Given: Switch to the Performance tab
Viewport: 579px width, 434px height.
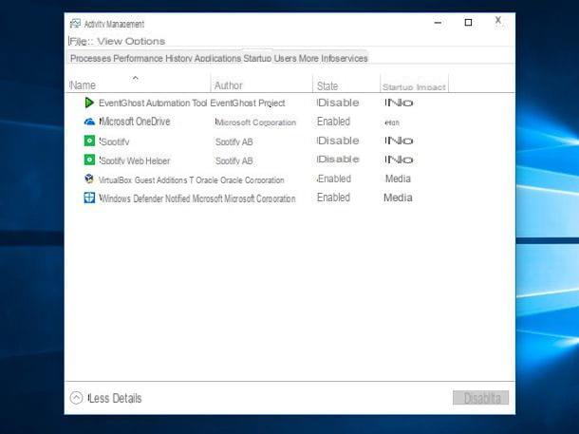Looking at the screenshot, I should click(138, 58).
